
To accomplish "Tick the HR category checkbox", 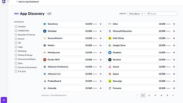I will pos(16,43).
